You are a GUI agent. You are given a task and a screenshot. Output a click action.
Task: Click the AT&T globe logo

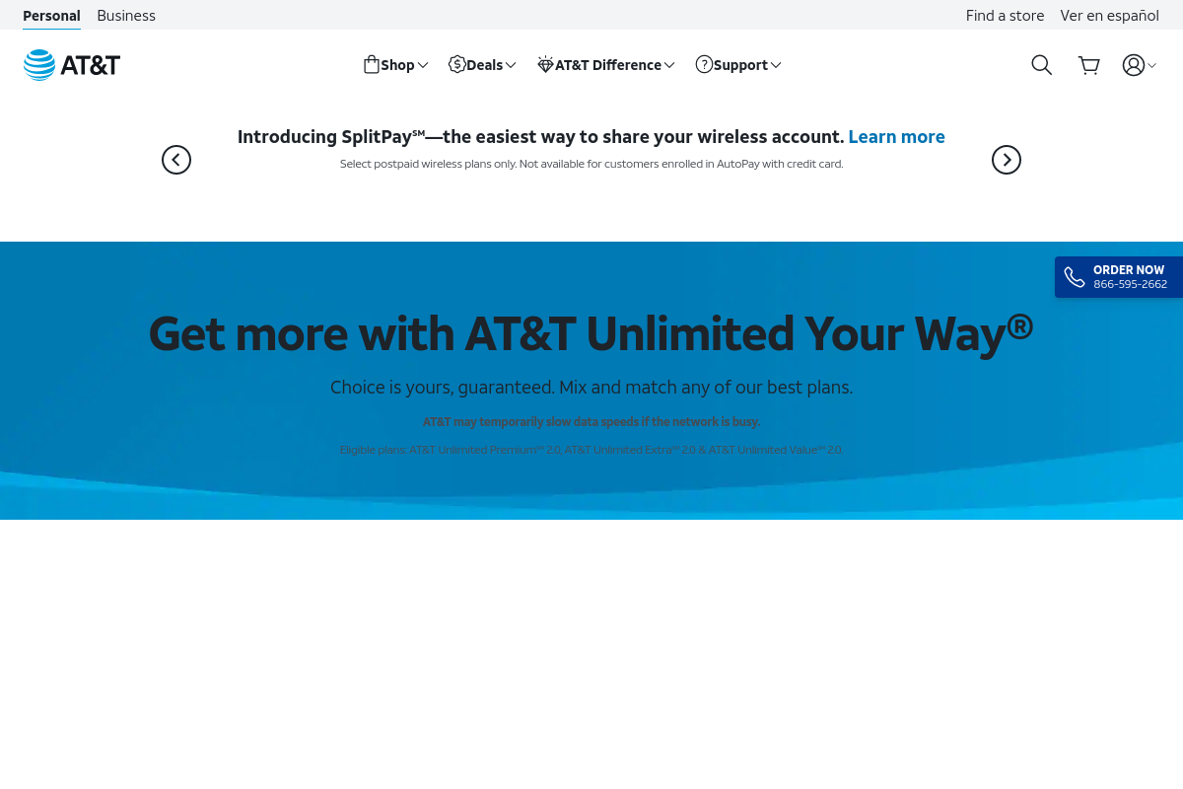pyautogui.click(x=39, y=65)
